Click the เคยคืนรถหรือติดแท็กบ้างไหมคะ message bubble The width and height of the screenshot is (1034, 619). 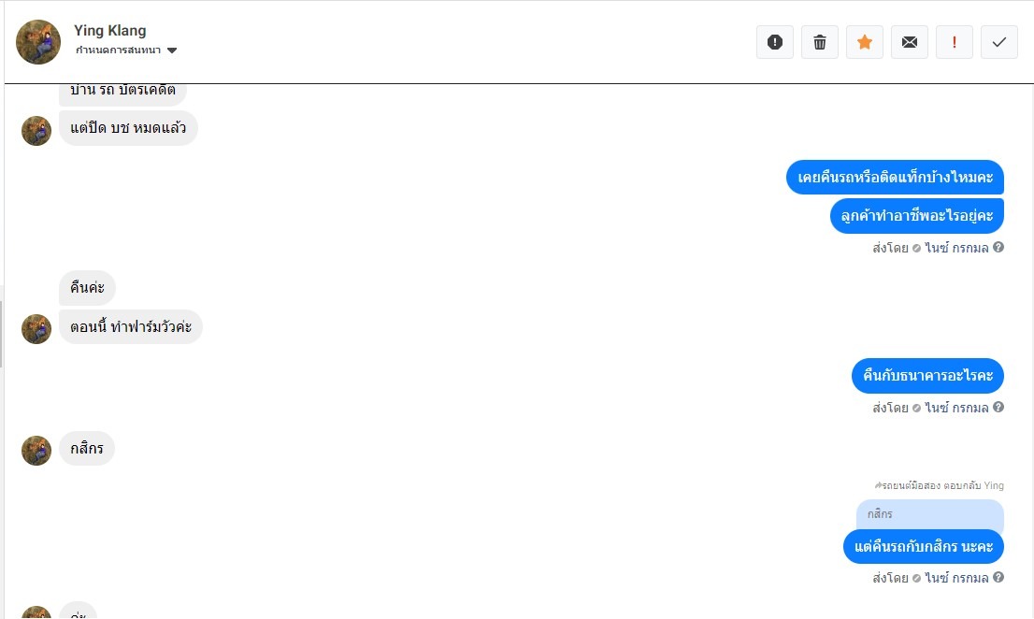pos(895,177)
